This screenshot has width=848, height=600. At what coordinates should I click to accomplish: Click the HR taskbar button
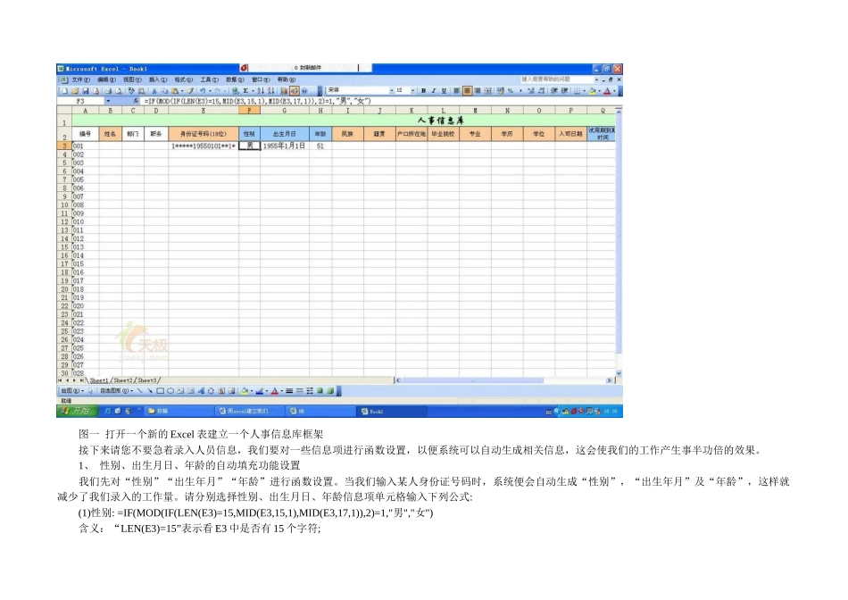[x=319, y=412]
